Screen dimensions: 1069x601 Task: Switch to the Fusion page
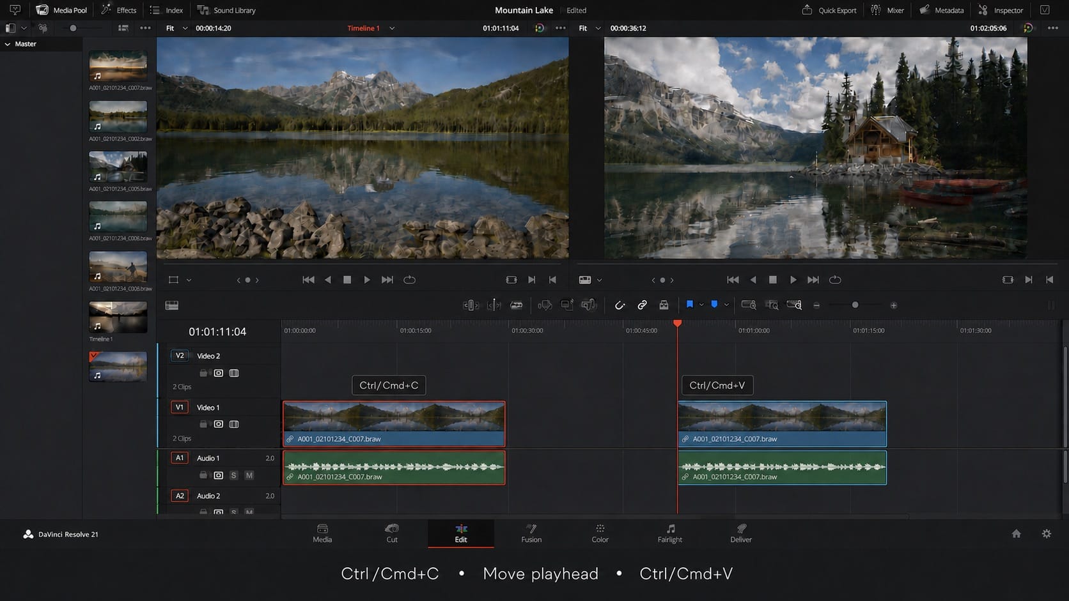(x=531, y=533)
